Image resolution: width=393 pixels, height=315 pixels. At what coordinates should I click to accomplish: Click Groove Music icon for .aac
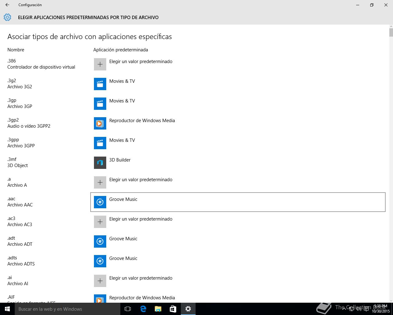100,202
